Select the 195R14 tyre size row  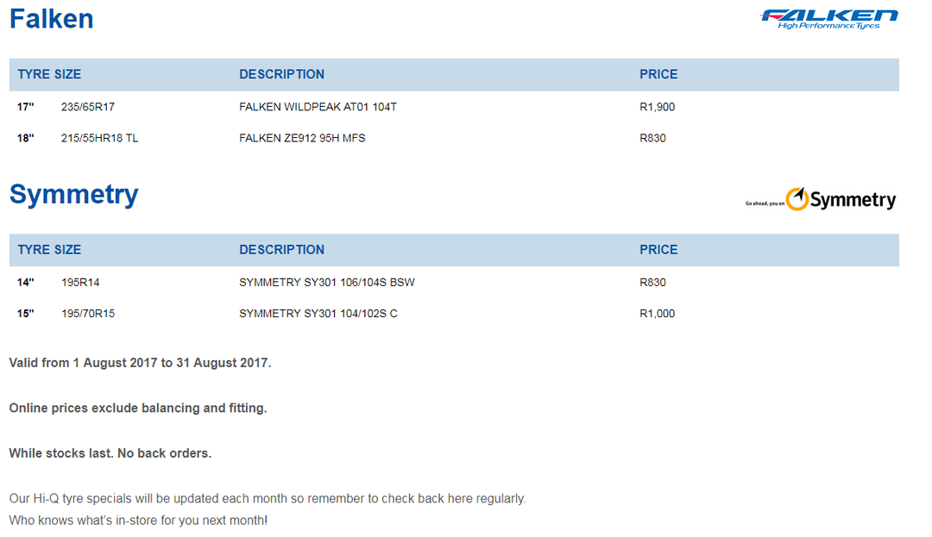click(x=454, y=283)
